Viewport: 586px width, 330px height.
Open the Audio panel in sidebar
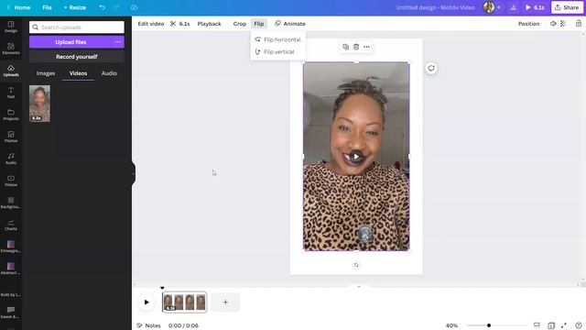(11, 159)
